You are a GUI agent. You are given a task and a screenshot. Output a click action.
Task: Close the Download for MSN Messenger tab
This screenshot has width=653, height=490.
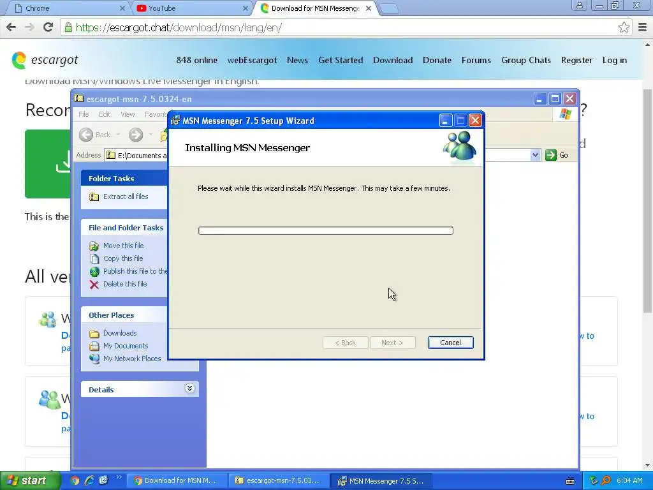point(369,8)
